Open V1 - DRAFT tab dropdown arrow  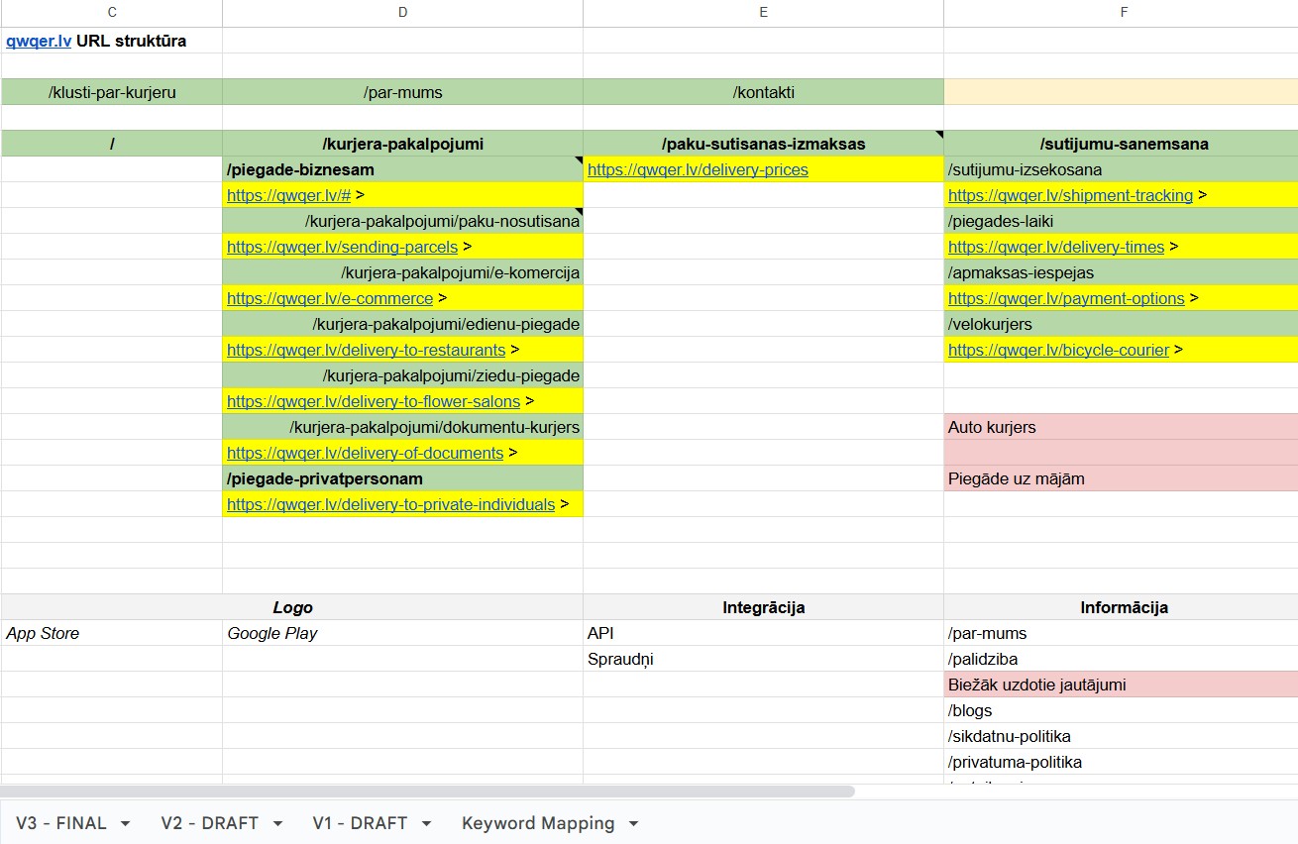pyautogui.click(x=427, y=823)
